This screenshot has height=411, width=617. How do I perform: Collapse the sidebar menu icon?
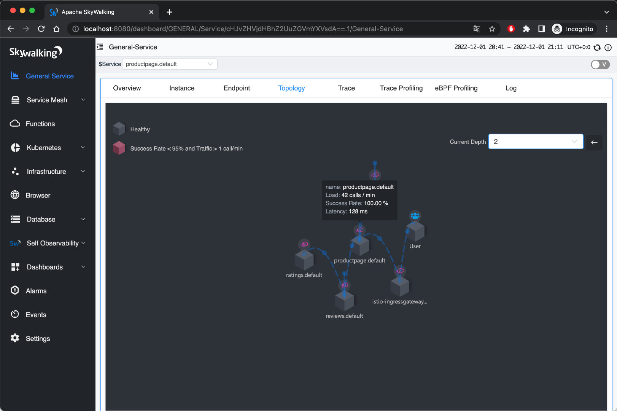tap(100, 47)
